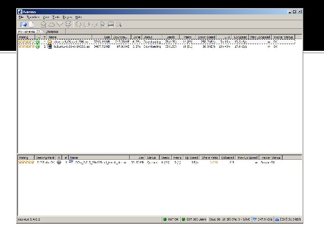Click the move-down triangle toolbar icon
324x243 pixels.
pos(60,25)
